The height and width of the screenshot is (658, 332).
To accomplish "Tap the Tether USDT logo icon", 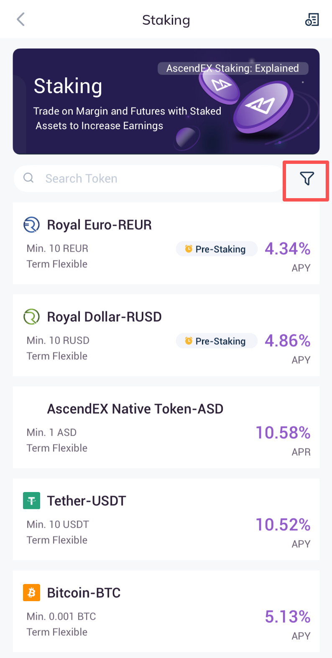I will click(x=31, y=501).
